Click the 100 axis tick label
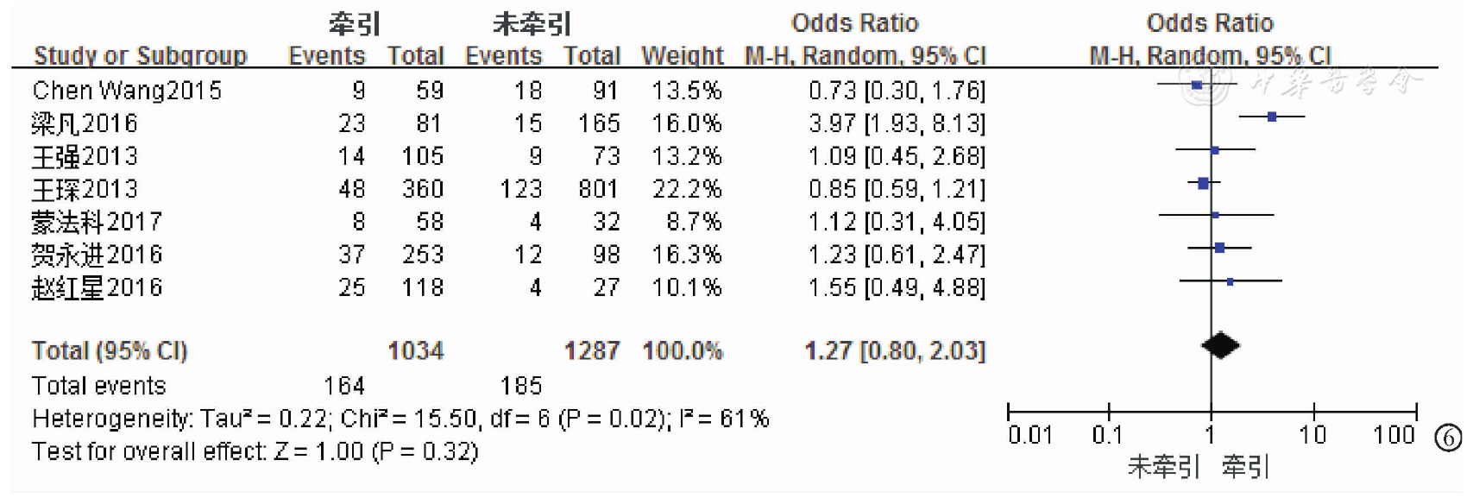The height and width of the screenshot is (498, 1473). (x=1394, y=435)
